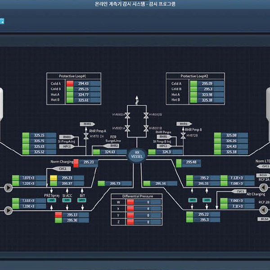The height and width of the screenshot is (270, 270).
Task: Click the HV8001A valve symbol
Action: [127, 129]
